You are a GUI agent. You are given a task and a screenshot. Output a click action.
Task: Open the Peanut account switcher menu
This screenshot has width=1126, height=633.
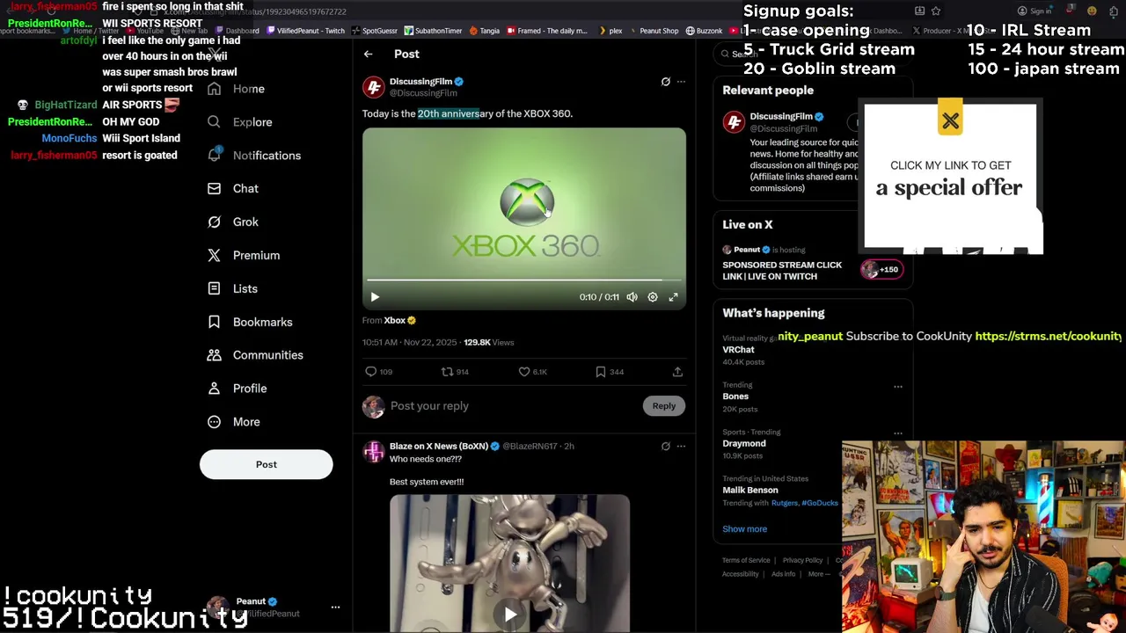[x=335, y=608]
